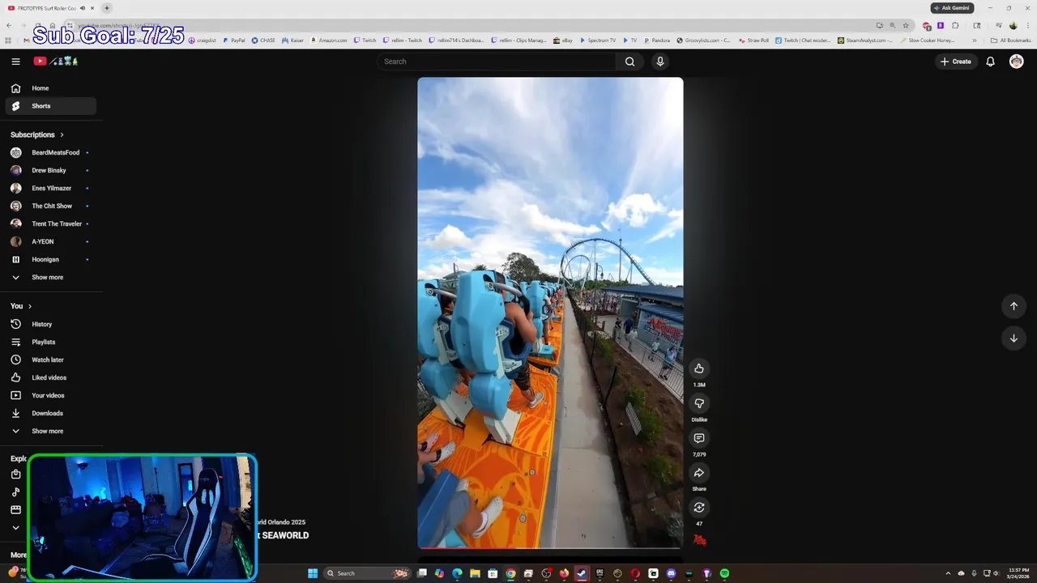This screenshot has height=583, width=1037.
Task: Open Your videos
Action: coord(51,395)
